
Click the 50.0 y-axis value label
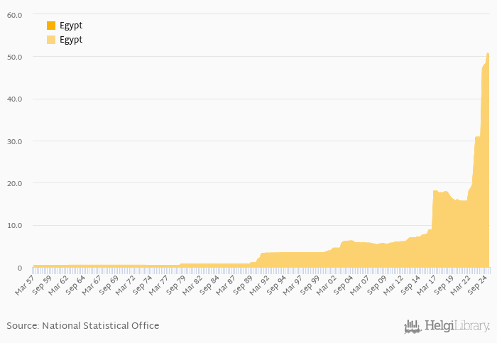point(14,57)
